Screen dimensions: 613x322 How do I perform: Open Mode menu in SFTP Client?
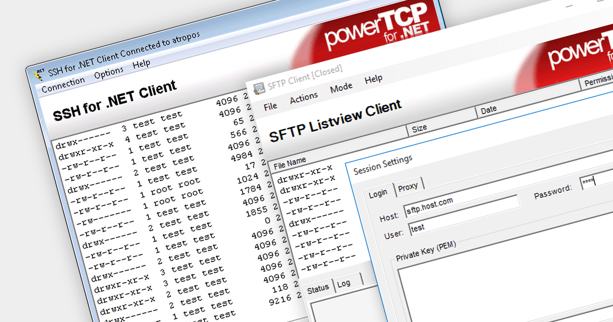341,88
